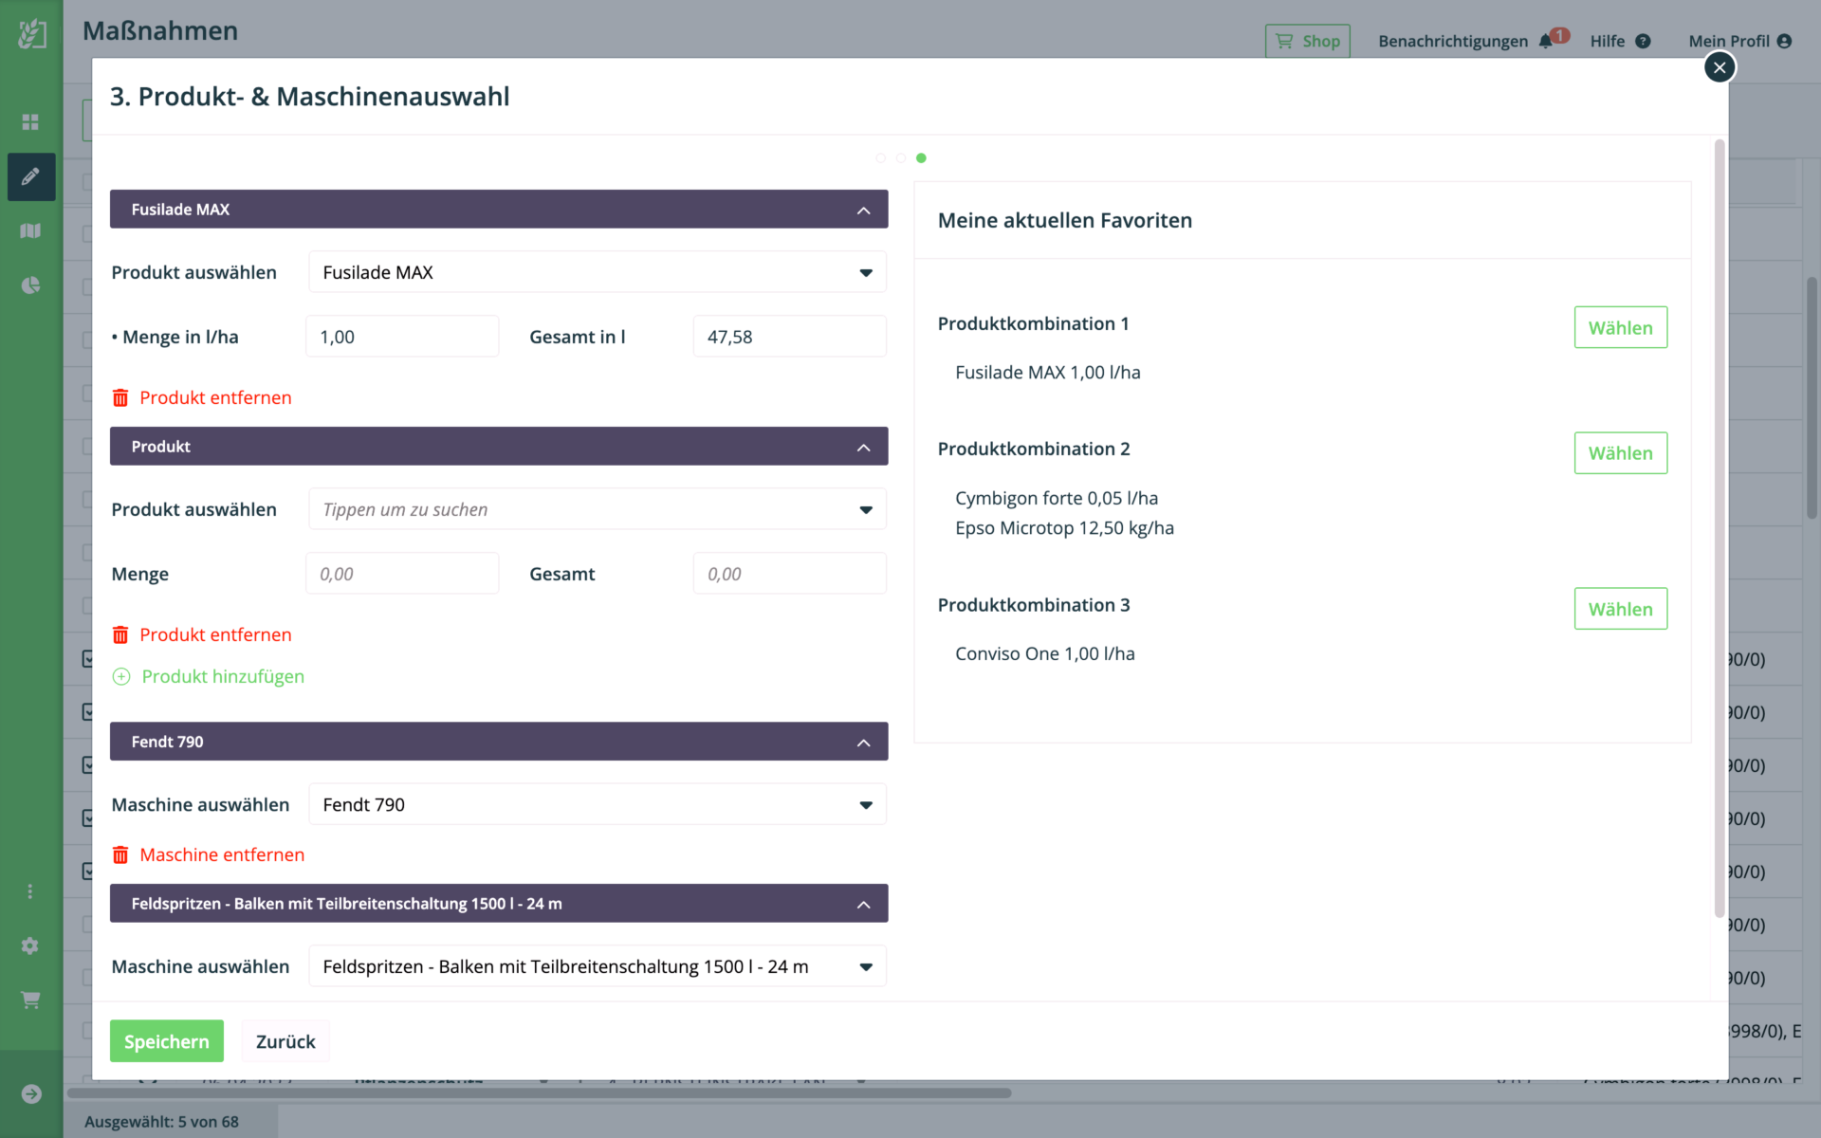Click the notification bell icon

(1546, 41)
